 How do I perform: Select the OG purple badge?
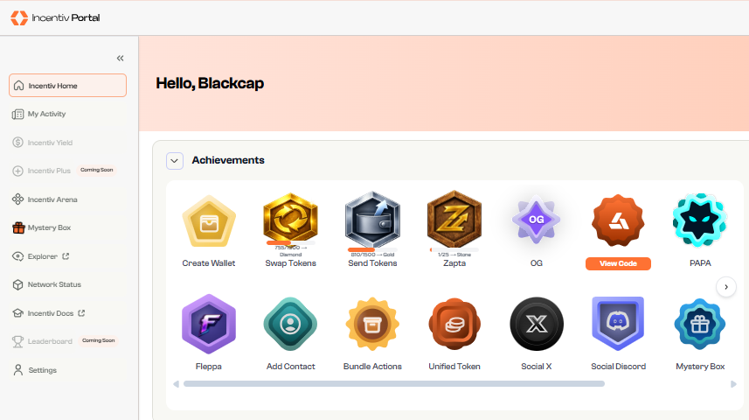tap(537, 219)
